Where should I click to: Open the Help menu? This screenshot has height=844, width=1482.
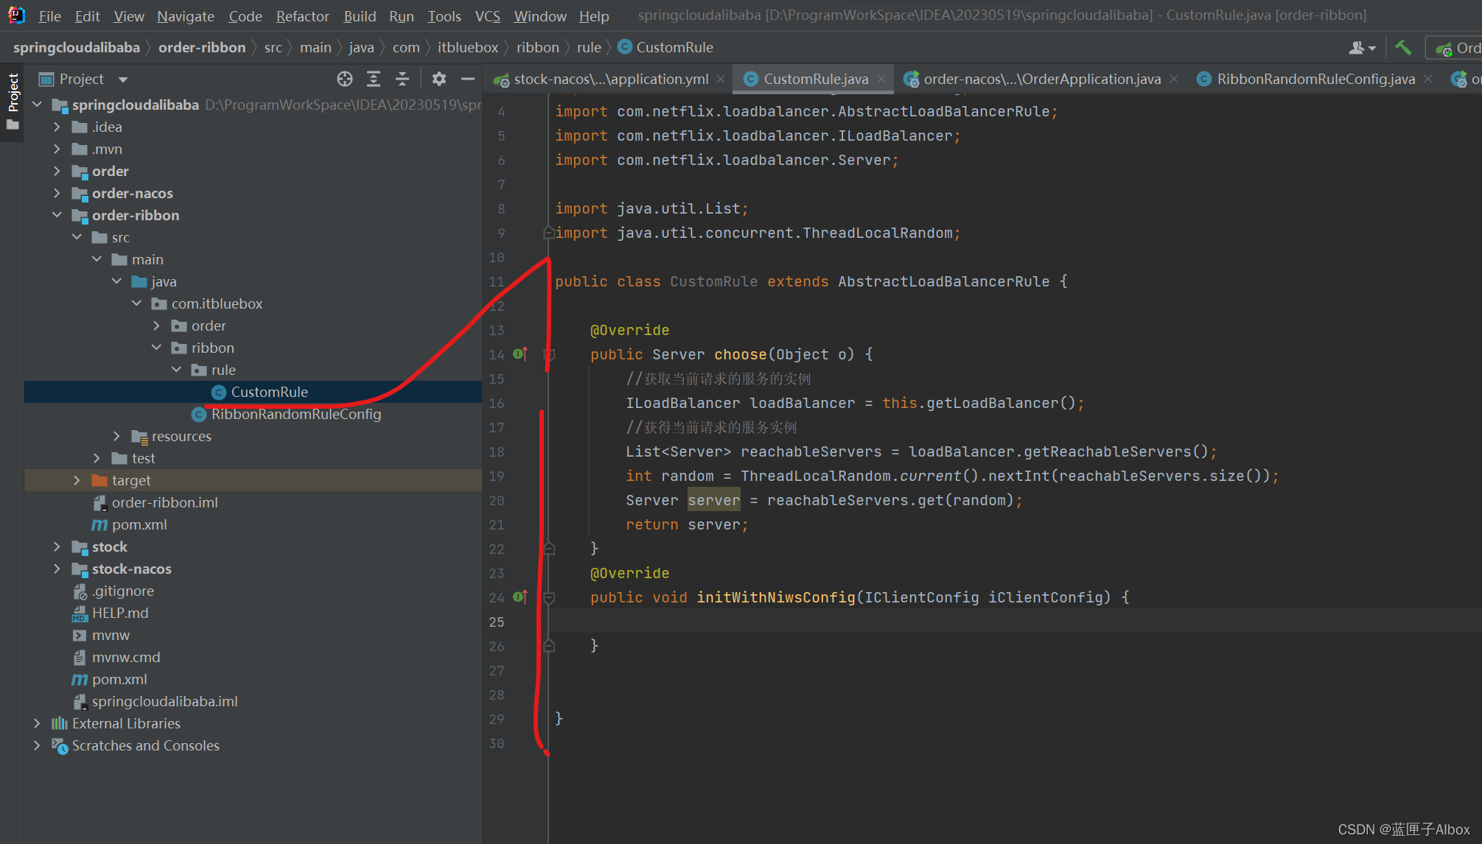coord(594,15)
